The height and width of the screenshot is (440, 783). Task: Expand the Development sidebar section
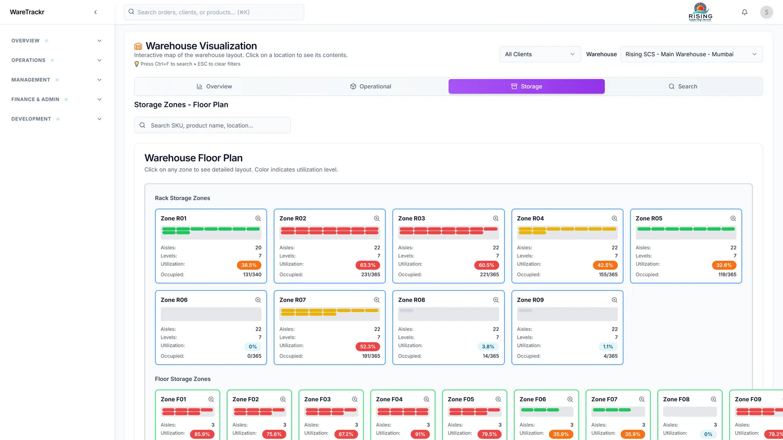tap(56, 119)
